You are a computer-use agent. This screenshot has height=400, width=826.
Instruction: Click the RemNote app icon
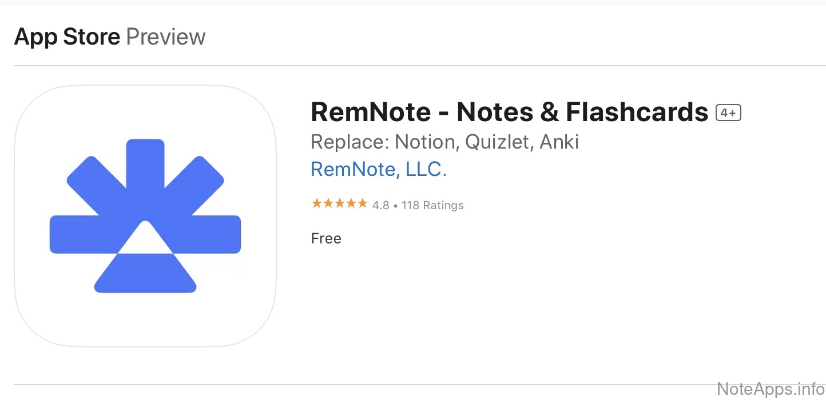[x=145, y=216]
